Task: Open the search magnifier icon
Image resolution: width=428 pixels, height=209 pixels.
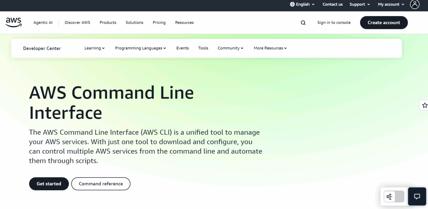Action: 303,23
